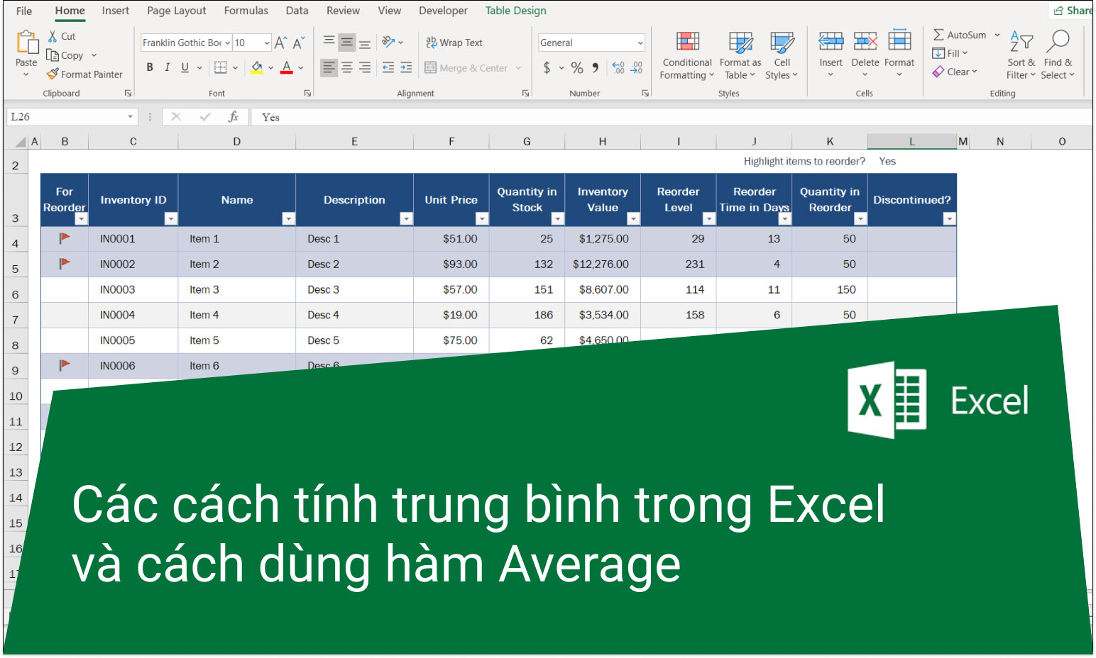Click the Delete cells icon
The image size is (1096, 658).
tap(865, 42)
